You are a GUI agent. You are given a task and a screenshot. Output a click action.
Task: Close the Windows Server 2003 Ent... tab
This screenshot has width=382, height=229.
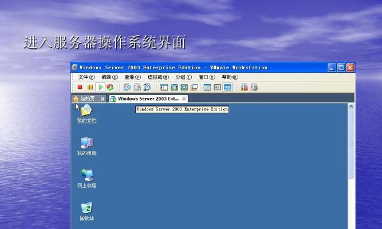click(x=184, y=98)
